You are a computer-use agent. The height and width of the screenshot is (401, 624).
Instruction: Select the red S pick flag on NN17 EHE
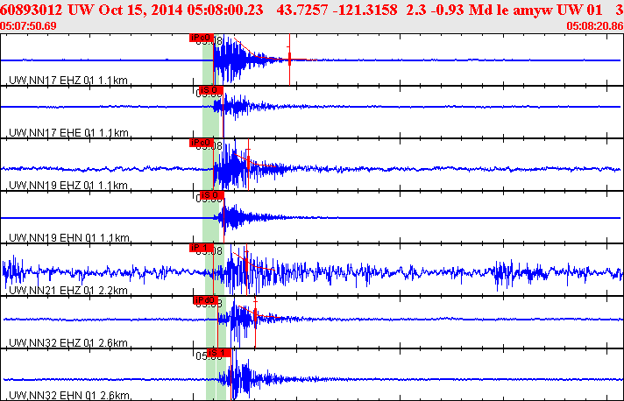pyautogui.click(x=211, y=90)
